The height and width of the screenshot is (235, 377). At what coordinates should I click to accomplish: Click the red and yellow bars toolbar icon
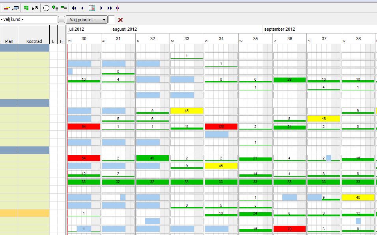point(7,8)
